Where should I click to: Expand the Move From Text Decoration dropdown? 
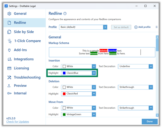151,108
